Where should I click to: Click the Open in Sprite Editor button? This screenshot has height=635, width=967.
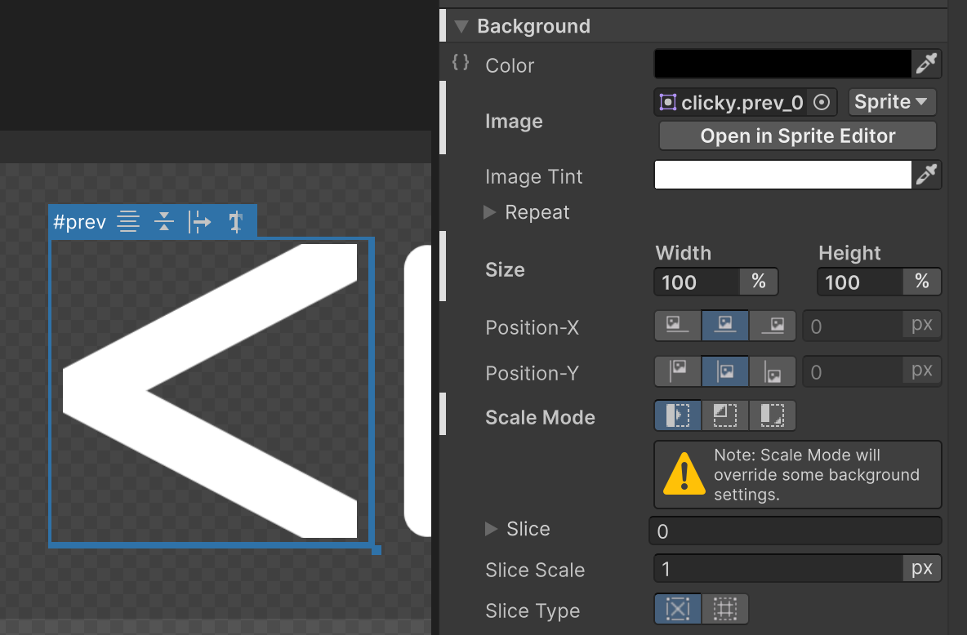point(797,135)
